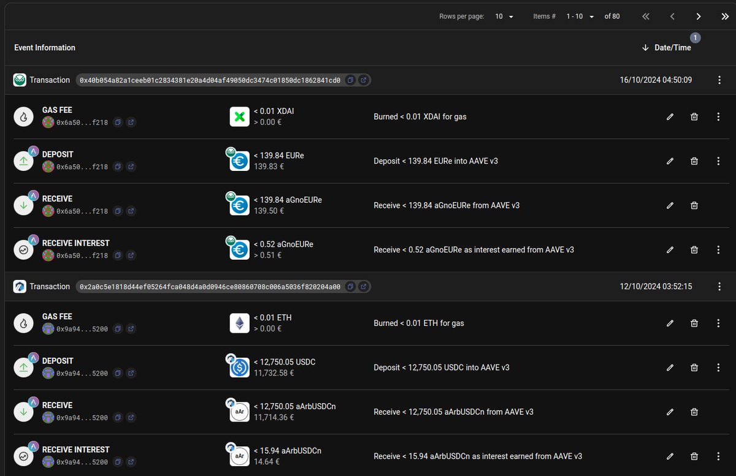Viewport: 736px width, 476px height.
Task: Go to the next page
Action: (699, 17)
